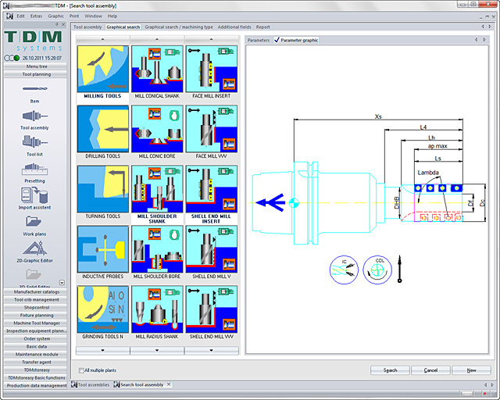Screen dimensions: 500x400
Task: Open the TDMstoreasy section
Action: (x=35, y=370)
